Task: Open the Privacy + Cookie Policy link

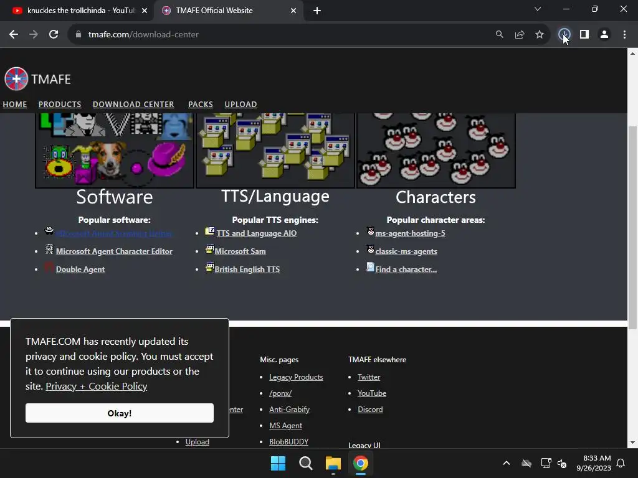Action: [97, 386]
